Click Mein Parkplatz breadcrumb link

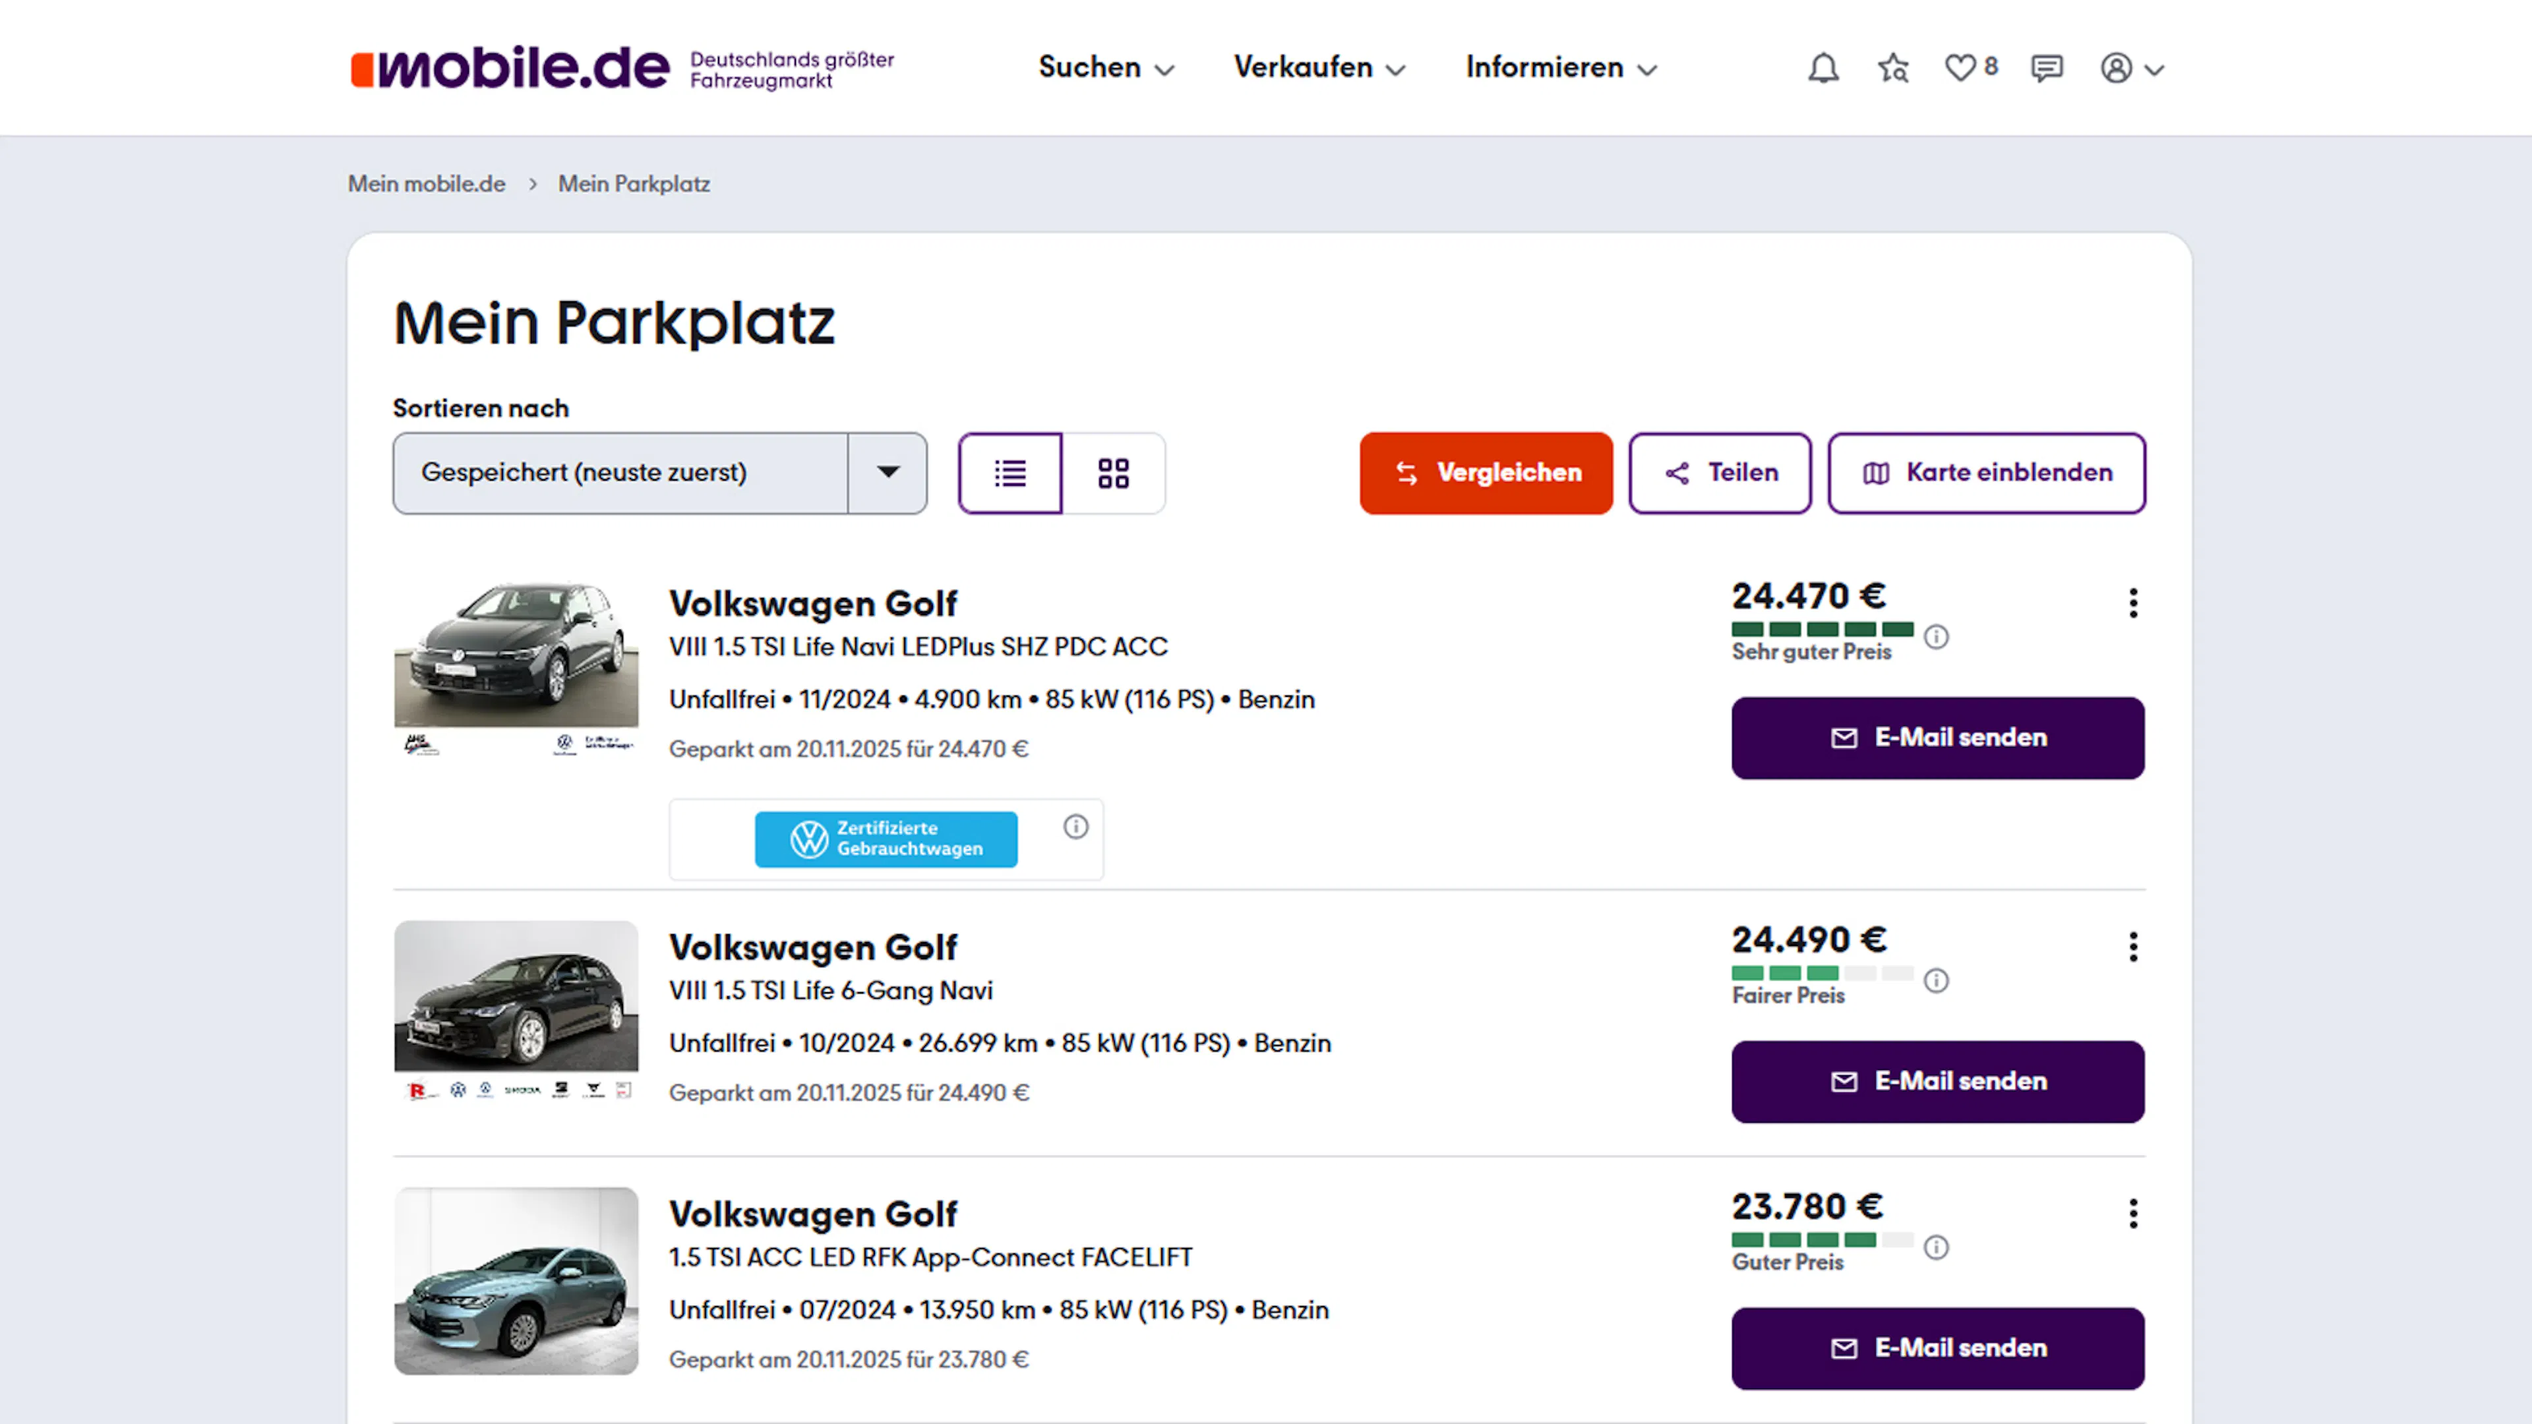pyautogui.click(x=634, y=184)
